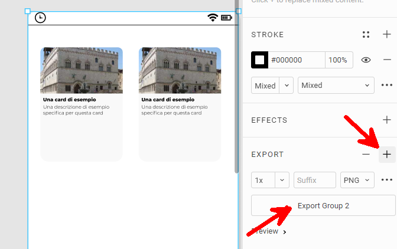Add another export setting
This screenshot has width=397, height=249.
[x=387, y=155]
